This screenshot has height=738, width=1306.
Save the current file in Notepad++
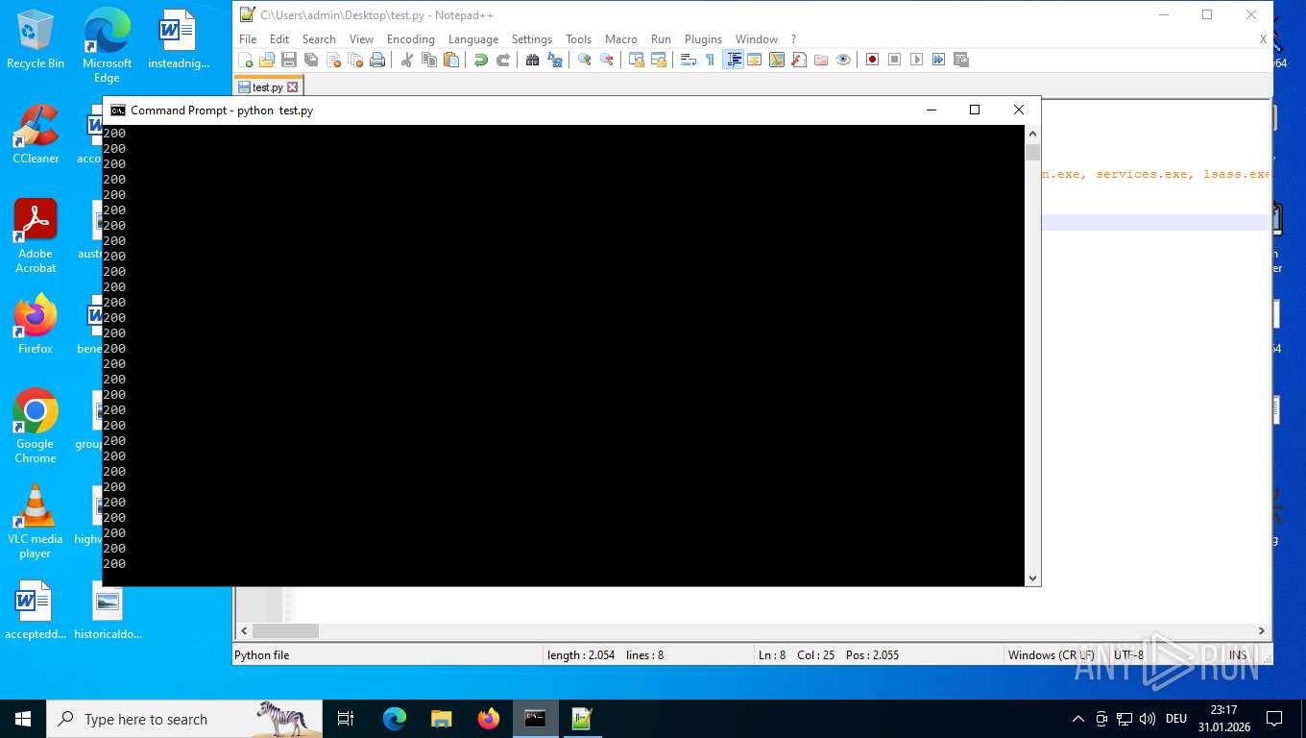tap(289, 60)
